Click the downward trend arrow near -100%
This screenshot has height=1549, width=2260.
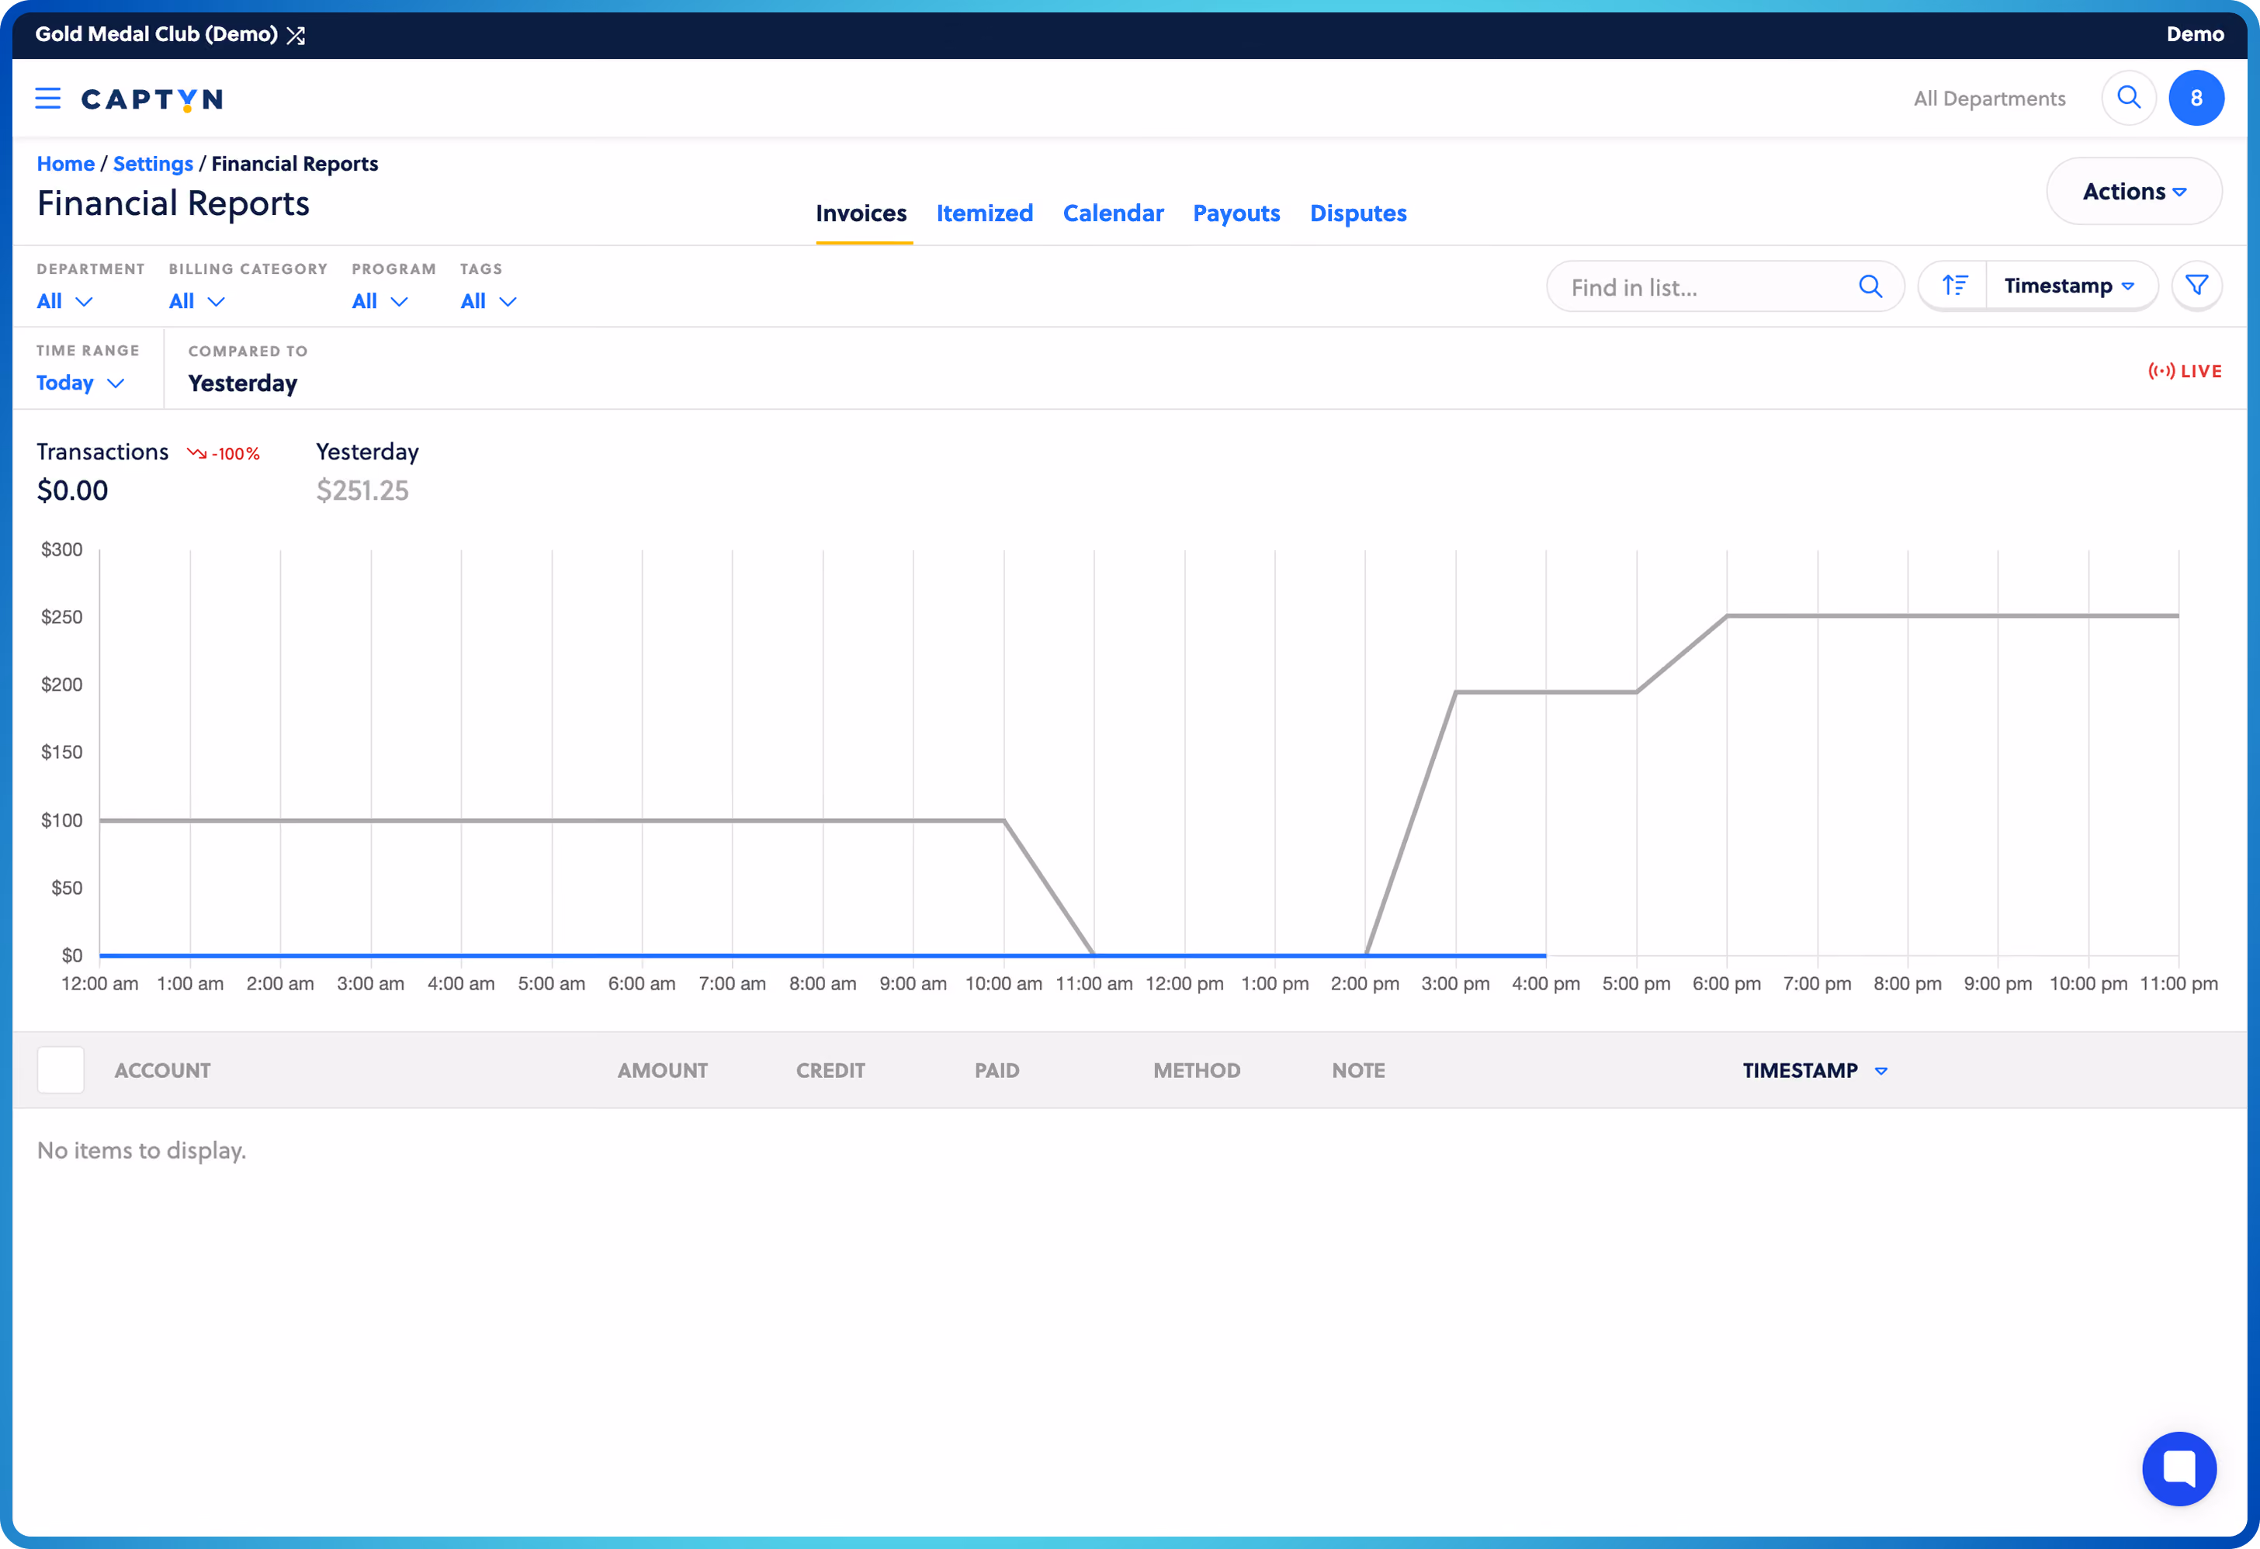click(196, 453)
